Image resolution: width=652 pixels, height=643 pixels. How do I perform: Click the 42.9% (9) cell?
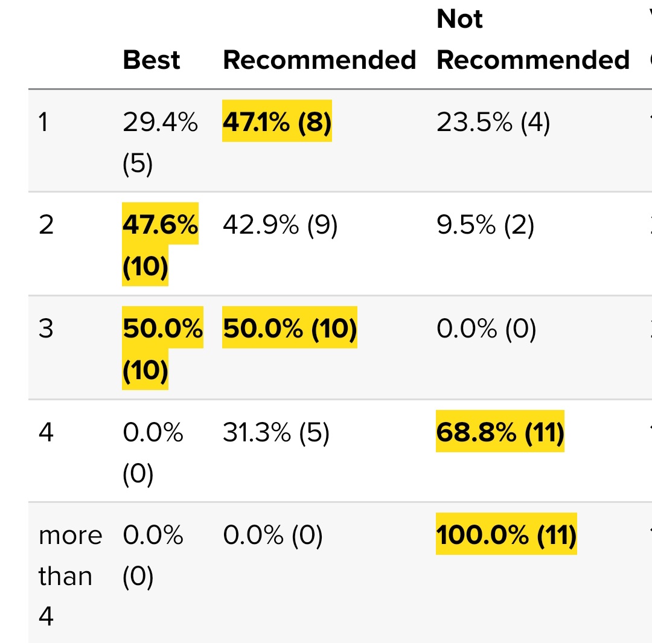pyautogui.click(x=280, y=225)
